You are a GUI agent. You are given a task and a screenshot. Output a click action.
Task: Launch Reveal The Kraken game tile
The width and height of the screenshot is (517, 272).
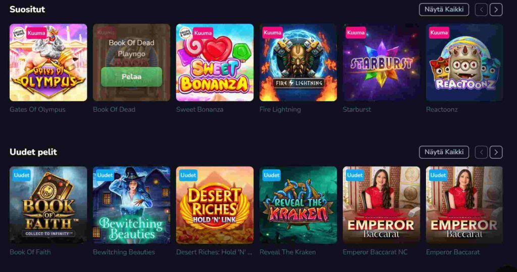pos(298,205)
